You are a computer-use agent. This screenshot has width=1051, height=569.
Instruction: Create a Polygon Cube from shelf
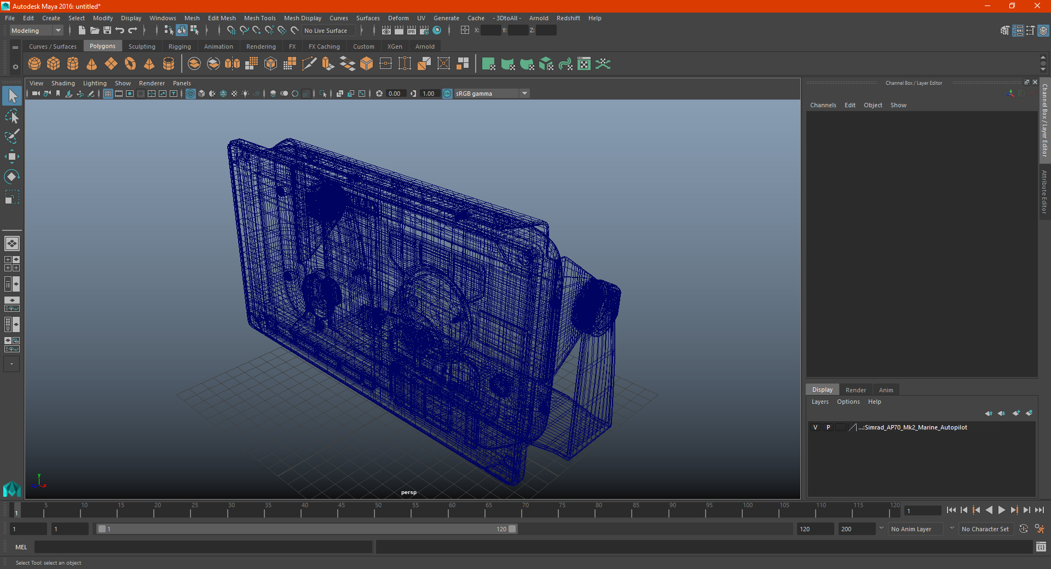[x=54, y=64]
